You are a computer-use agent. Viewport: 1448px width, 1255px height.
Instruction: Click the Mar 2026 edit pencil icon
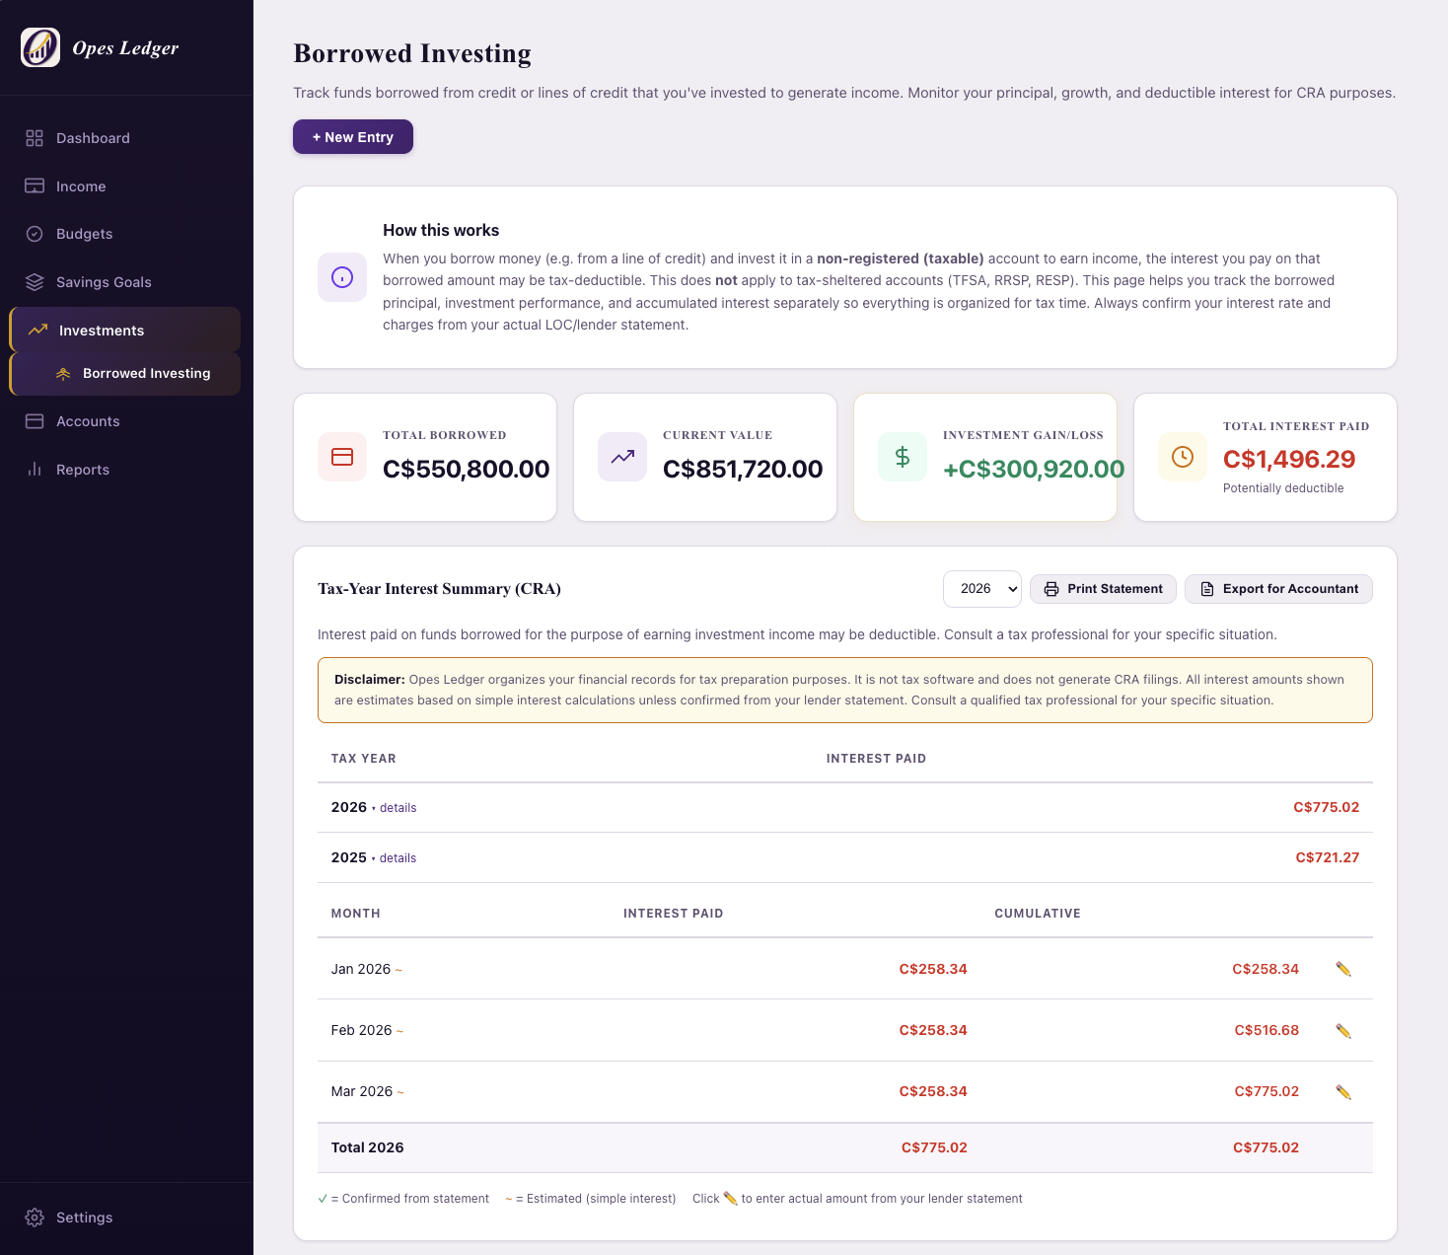pos(1342,1092)
